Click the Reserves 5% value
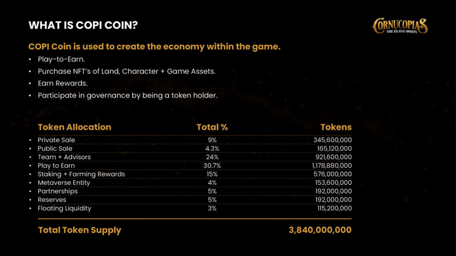 212,200
